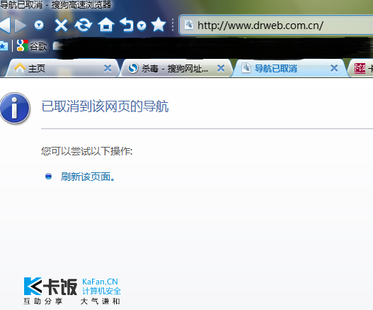
Task: Expand the dropdown beside the undo arrow
Action: click(142, 26)
